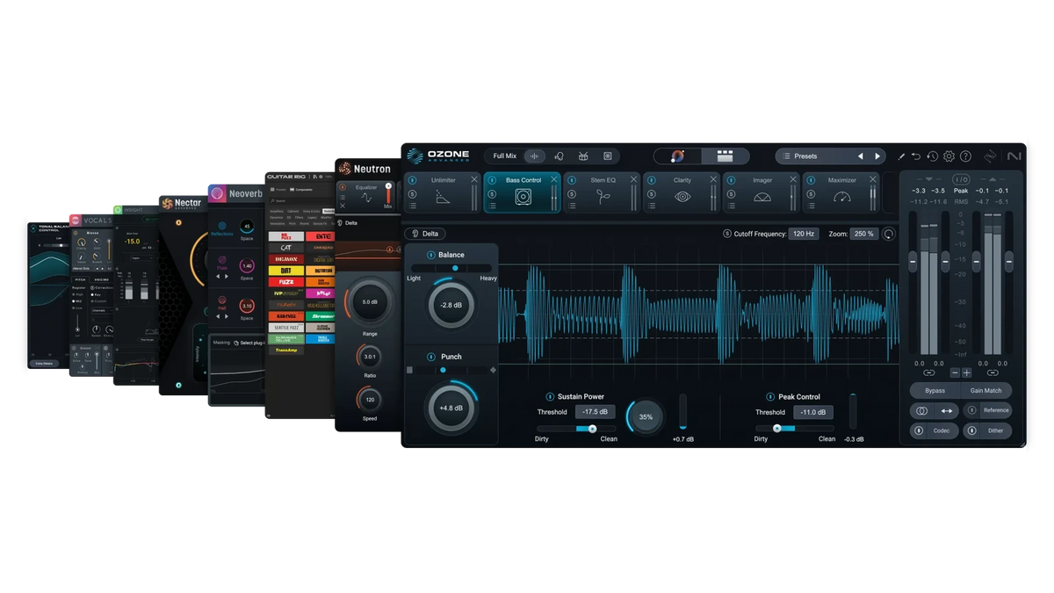The height and width of the screenshot is (593, 1054).
Task: Remove the Unlimiter module with its X
Action: pyautogui.click(x=474, y=179)
